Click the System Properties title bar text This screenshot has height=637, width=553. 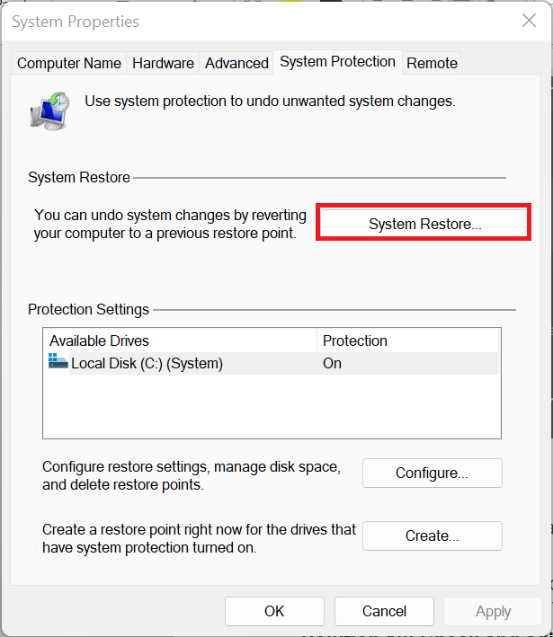point(76,21)
